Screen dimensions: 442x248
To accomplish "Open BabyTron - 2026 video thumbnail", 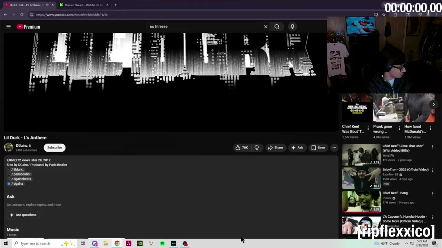I will coord(361,178).
